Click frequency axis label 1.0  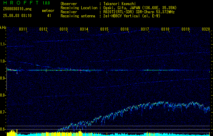click(3, 61)
